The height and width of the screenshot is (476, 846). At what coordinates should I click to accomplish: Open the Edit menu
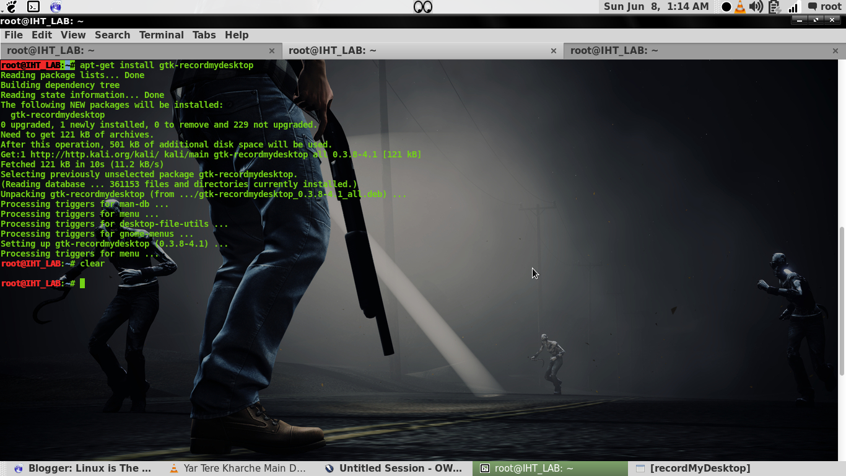click(x=41, y=35)
